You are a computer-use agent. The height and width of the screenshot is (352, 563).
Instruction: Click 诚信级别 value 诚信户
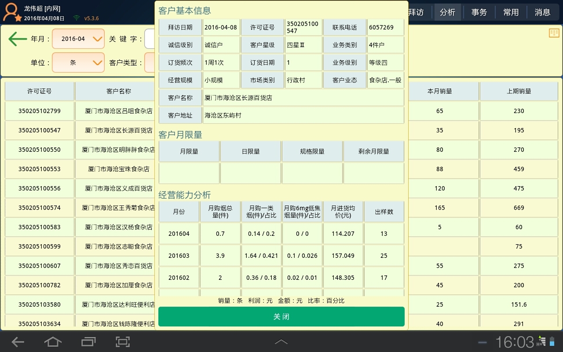214,45
